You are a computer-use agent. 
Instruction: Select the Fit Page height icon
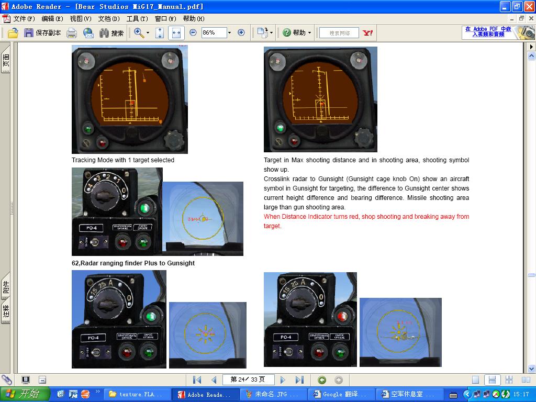160,33
